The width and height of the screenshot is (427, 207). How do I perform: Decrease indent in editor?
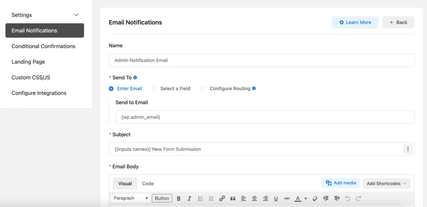click(x=326, y=198)
